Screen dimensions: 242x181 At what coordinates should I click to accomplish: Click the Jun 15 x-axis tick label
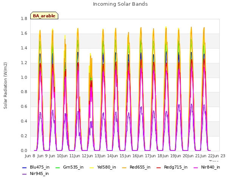click(118, 156)
